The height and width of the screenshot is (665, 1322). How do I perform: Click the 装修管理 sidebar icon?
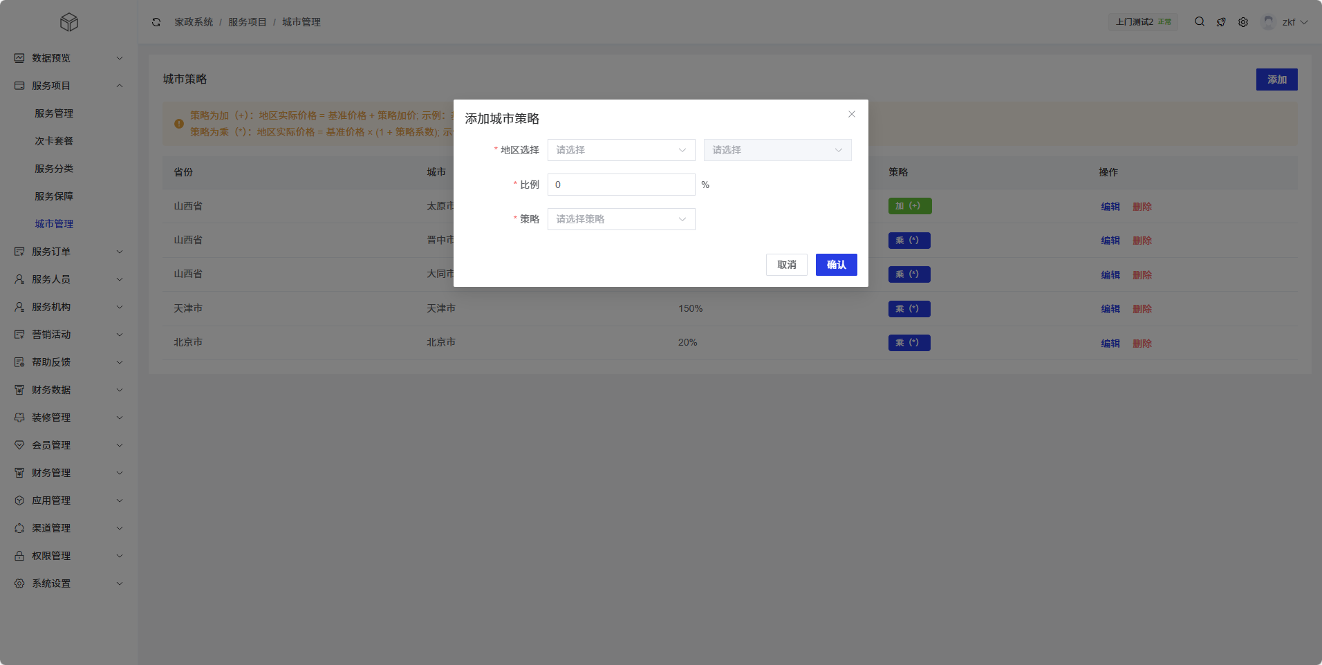pyautogui.click(x=19, y=418)
